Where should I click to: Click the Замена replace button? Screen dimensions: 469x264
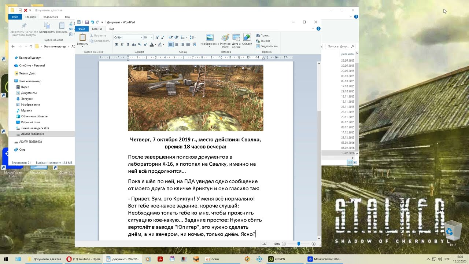point(263,41)
